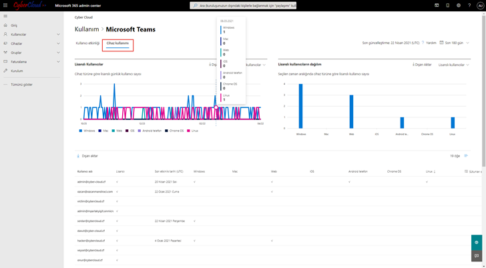Image resolution: width=486 pixels, height=268 pixels.
Task: Open the app launcher waffle menu
Action: pyautogui.click(x=5, y=5)
